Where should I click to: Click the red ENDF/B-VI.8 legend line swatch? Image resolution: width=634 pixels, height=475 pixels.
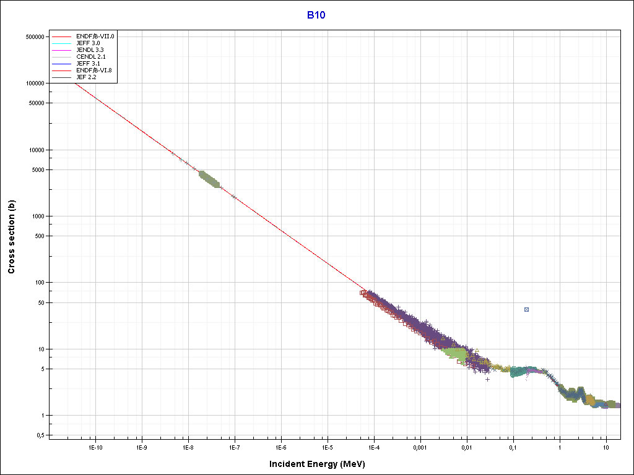(x=66, y=71)
